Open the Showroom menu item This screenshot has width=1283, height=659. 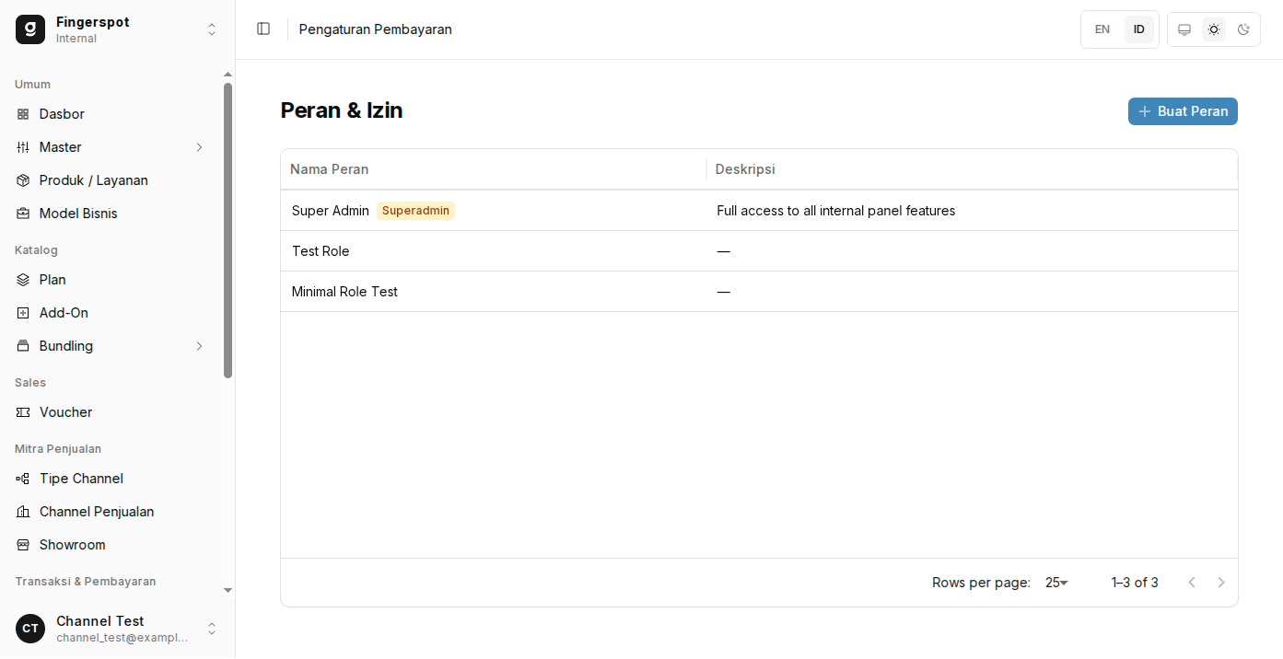point(111,545)
